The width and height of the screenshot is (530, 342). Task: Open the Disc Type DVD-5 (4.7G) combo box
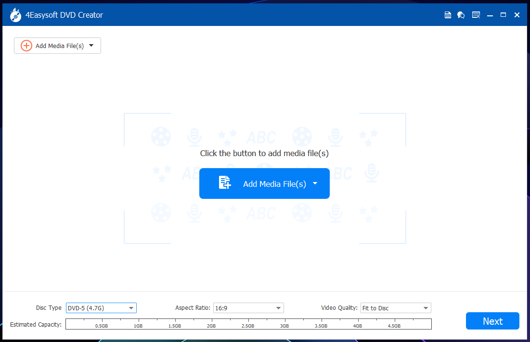tap(101, 308)
